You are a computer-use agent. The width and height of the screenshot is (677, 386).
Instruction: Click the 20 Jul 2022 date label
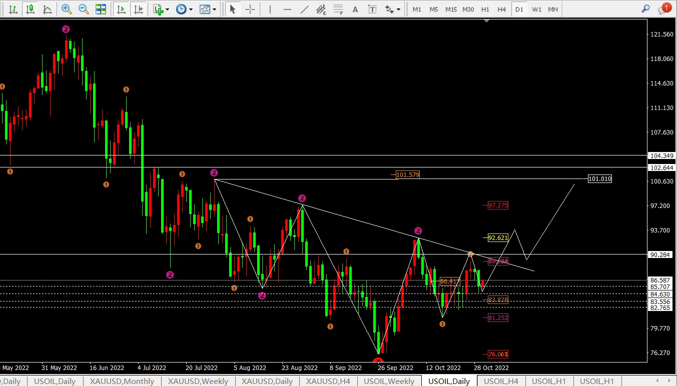pyautogui.click(x=202, y=367)
